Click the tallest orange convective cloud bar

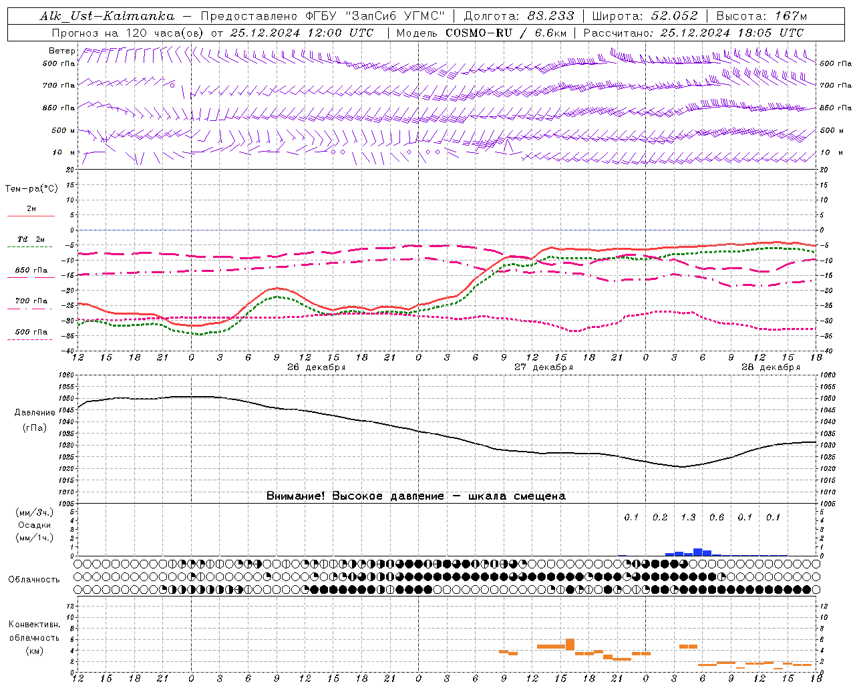point(570,645)
